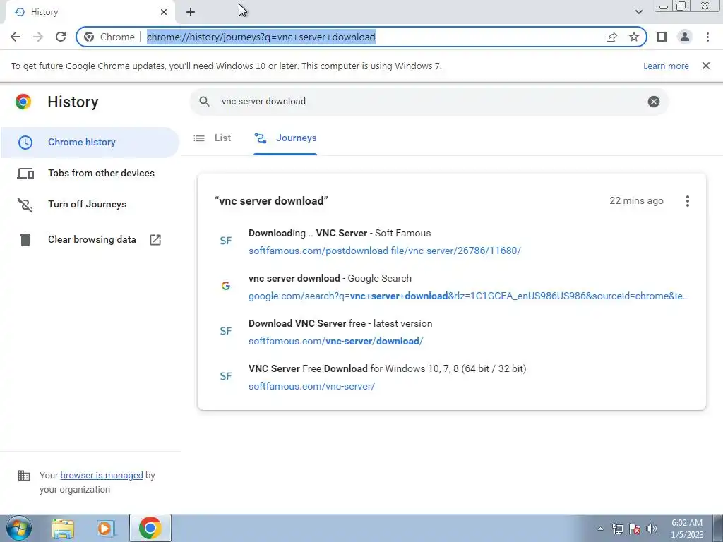Screen dimensions: 723x542
Task: Go back using the browser back arrow
Action: click(x=16, y=37)
